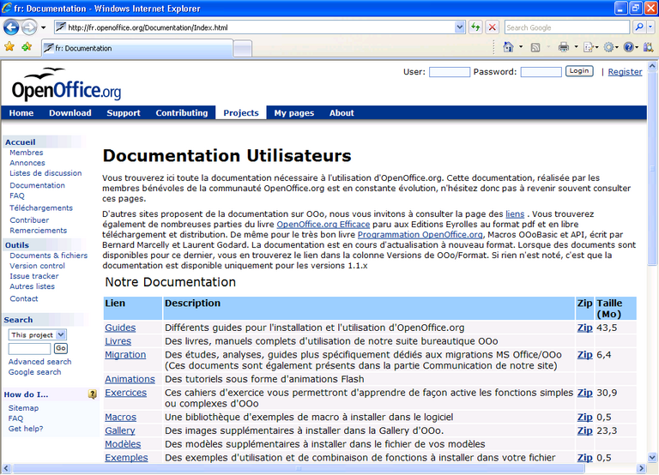Open the search provider dropdown arrow

(x=650, y=27)
